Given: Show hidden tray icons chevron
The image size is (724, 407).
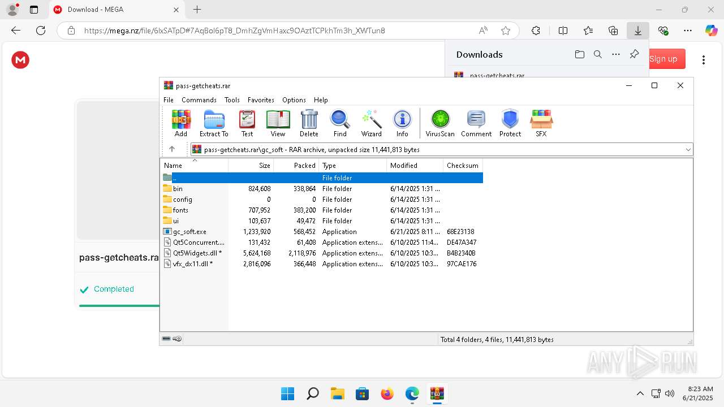Looking at the screenshot, I should click(640, 393).
